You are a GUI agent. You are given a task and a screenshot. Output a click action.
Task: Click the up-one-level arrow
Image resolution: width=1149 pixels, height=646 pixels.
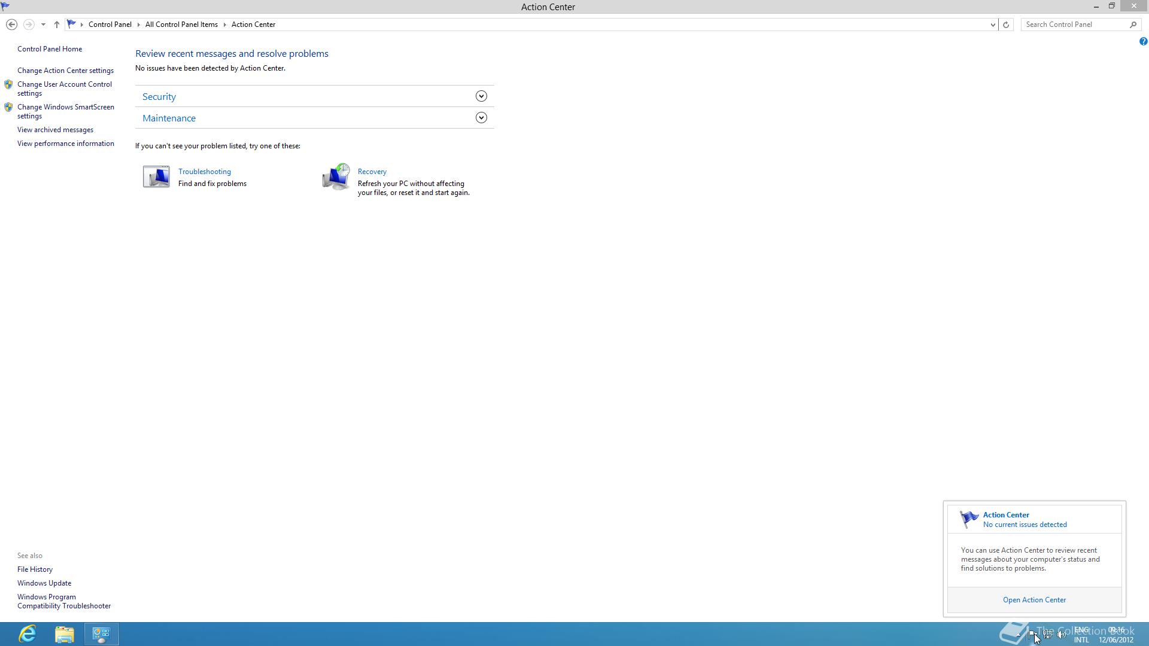[57, 25]
